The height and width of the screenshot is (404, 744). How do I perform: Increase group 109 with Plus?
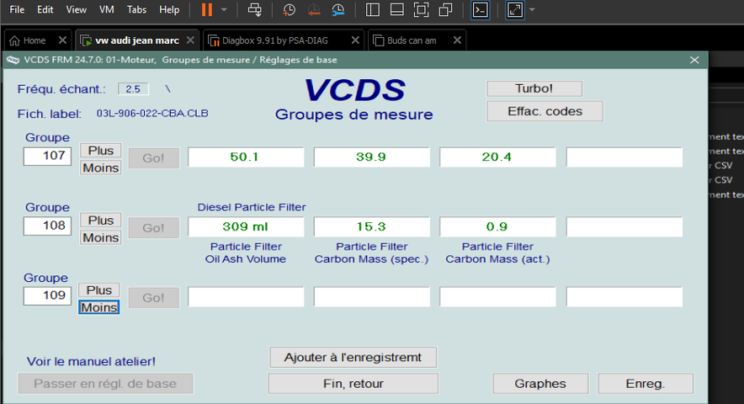pos(99,290)
